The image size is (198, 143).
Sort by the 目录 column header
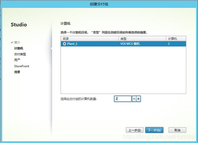90,39
